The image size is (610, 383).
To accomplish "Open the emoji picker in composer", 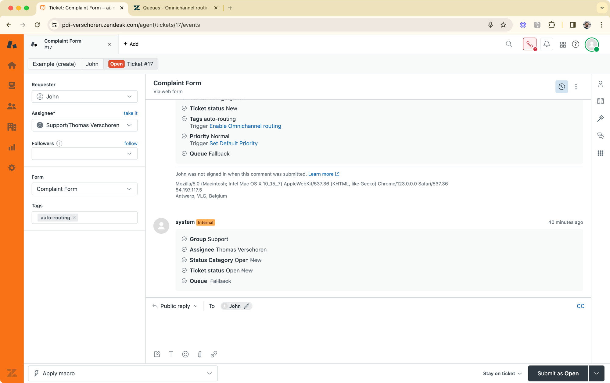I will pyautogui.click(x=185, y=354).
